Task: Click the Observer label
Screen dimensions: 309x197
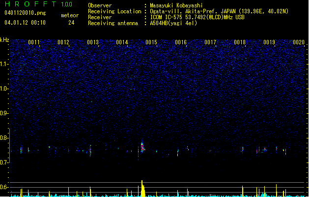Action: 100,5
